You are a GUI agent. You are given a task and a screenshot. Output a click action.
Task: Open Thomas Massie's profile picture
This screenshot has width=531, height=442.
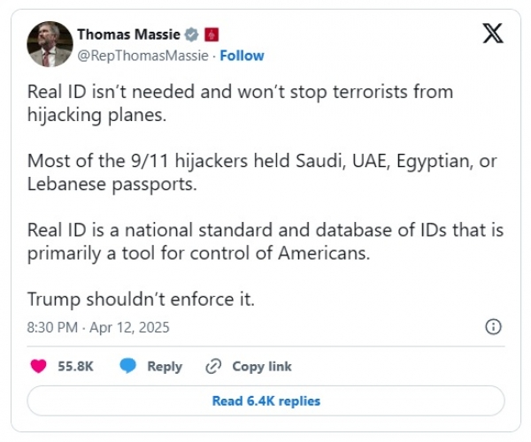tap(50, 44)
